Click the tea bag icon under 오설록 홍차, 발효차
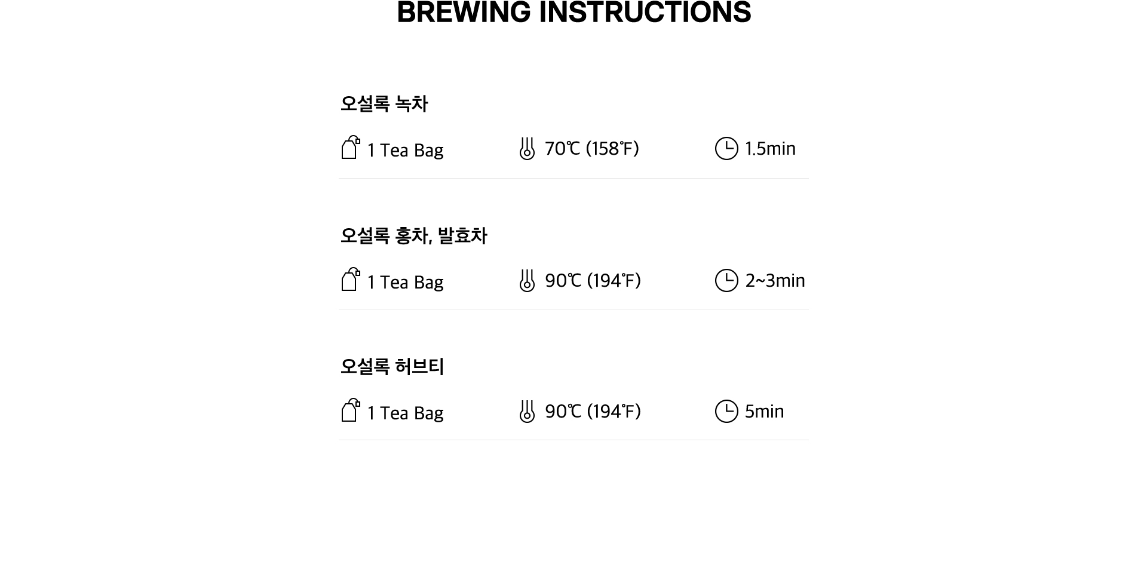This screenshot has height=583, width=1147. coord(351,280)
